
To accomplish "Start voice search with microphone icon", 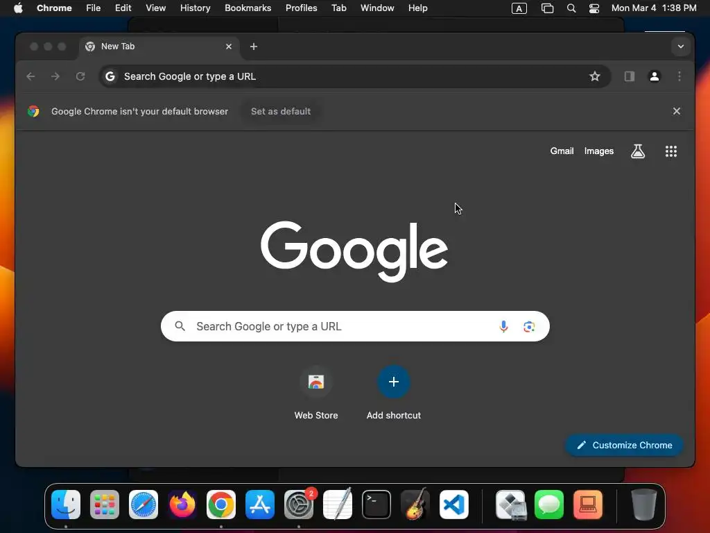I will click(x=503, y=326).
